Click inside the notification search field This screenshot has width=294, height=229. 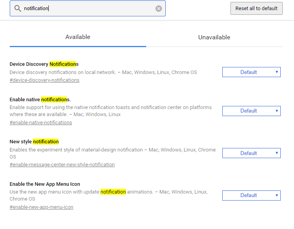(x=88, y=9)
